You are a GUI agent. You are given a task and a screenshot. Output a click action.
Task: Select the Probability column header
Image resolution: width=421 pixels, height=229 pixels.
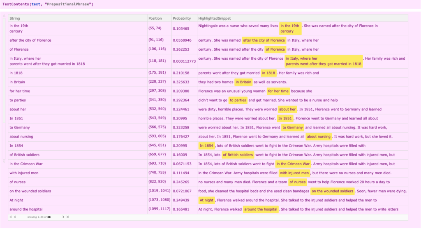click(182, 18)
